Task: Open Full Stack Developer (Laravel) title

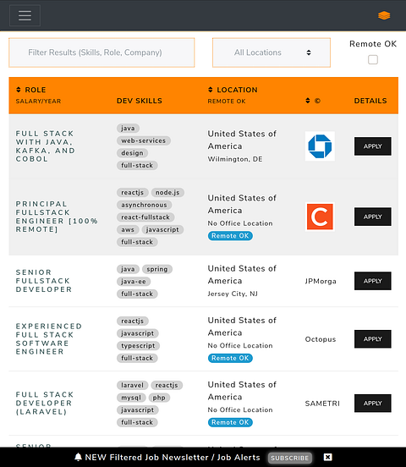Action: click(x=45, y=404)
